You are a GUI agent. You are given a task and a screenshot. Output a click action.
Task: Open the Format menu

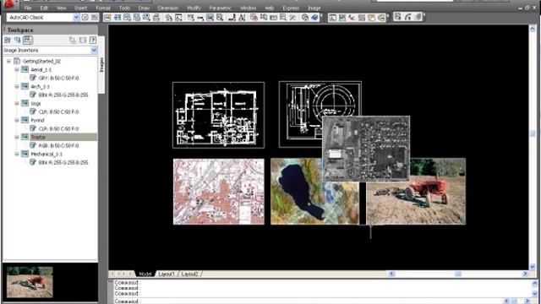pyautogui.click(x=103, y=8)
